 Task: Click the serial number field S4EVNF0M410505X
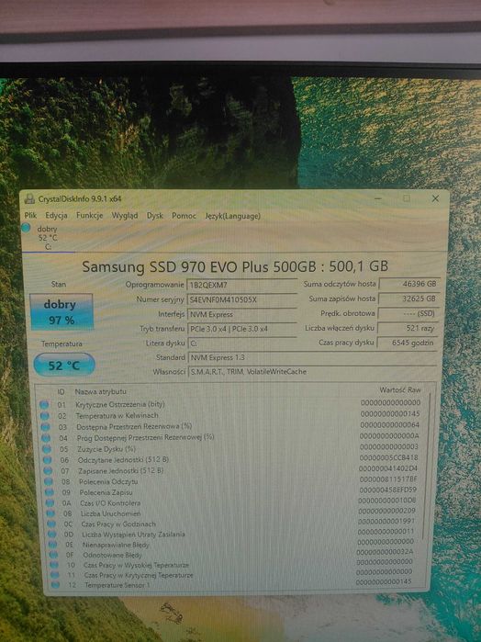click(x=242, y=299)
